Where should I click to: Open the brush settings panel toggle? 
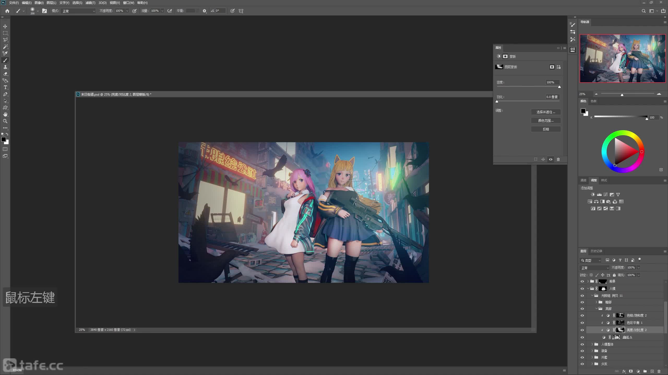45,11
